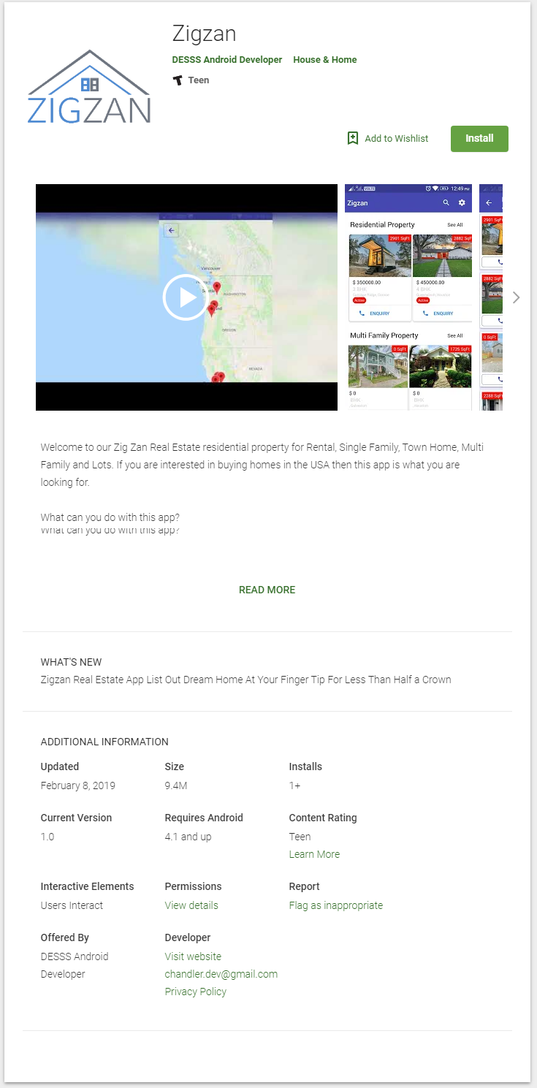Click the 'Welcome to our Zig Zan' description
This screenshot has height=1088, width=537.
[262, 465]
